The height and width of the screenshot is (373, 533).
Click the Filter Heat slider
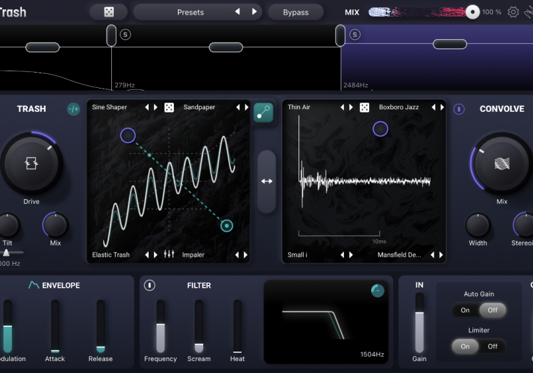(237, 326)
